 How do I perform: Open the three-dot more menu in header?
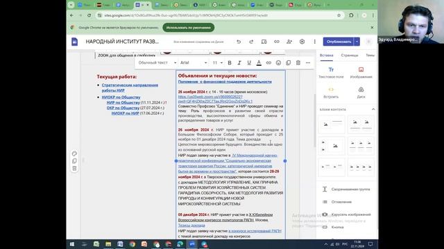coord(314,41)
